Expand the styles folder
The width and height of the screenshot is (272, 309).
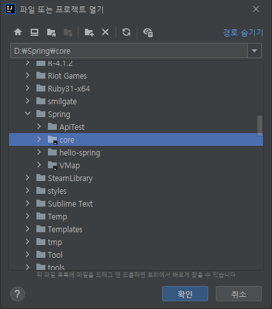point(27,191)
